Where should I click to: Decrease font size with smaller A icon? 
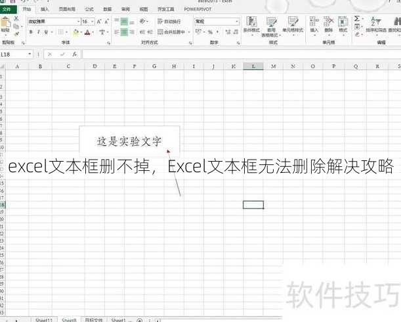[106, 22]
